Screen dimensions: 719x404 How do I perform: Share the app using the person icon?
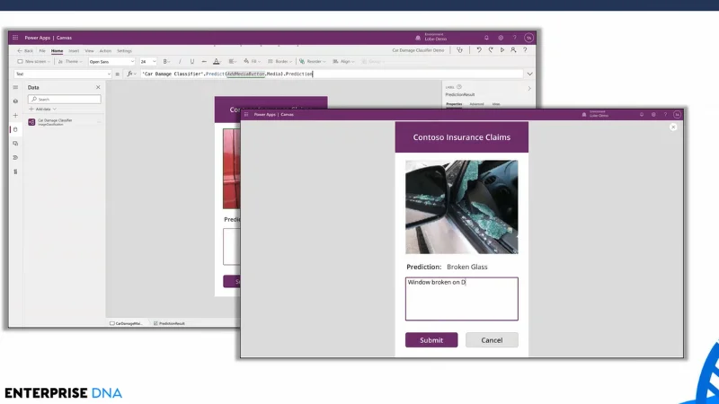[x=513, y=50]
